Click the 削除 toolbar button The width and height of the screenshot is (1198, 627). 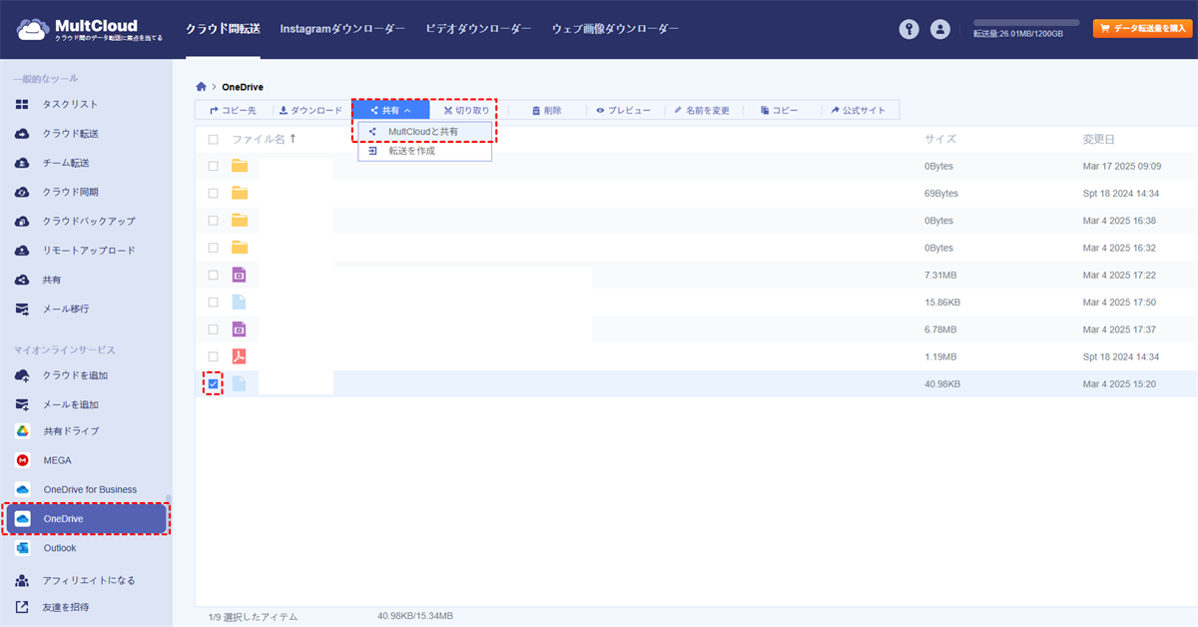click(x=546, y=110)
